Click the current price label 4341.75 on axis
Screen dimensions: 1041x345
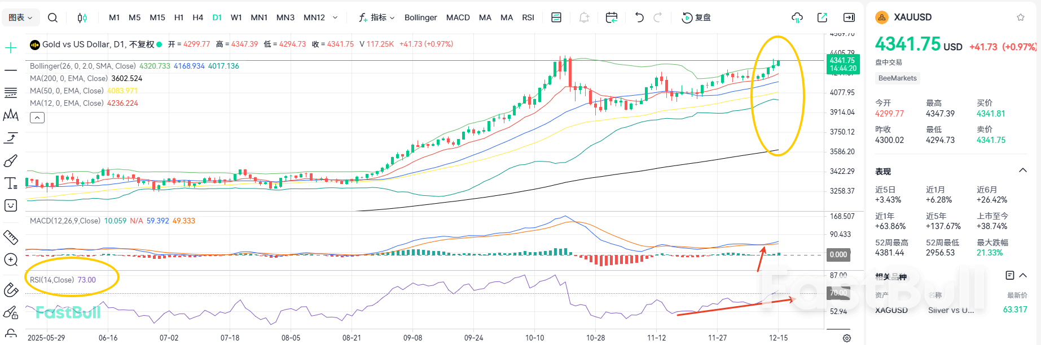842,64
